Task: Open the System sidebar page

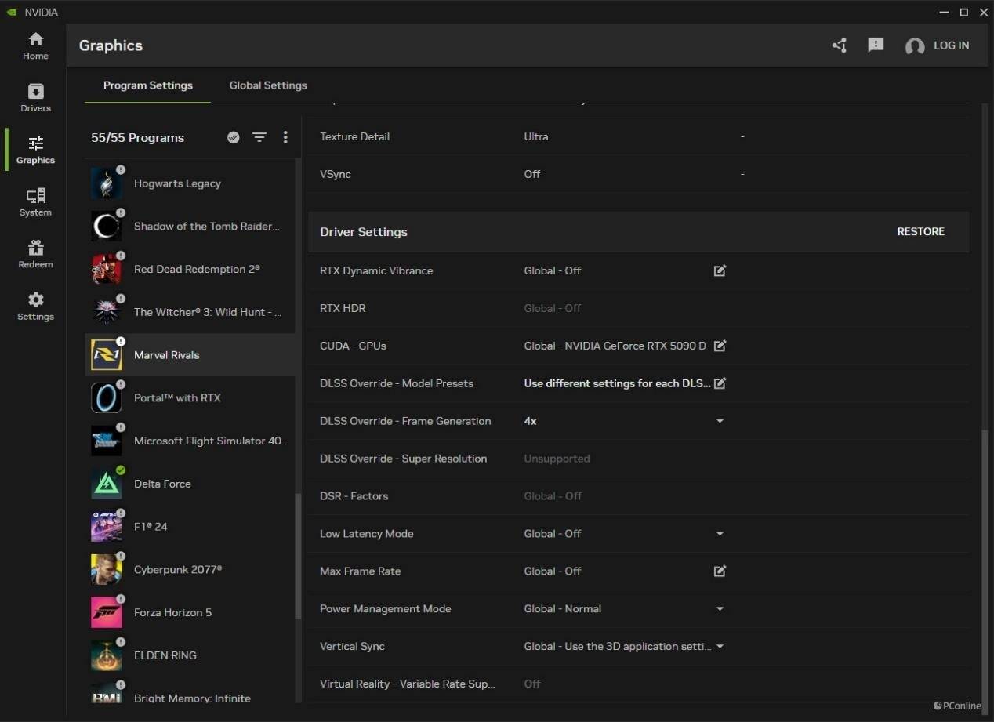Action: [x=35, y=201]
